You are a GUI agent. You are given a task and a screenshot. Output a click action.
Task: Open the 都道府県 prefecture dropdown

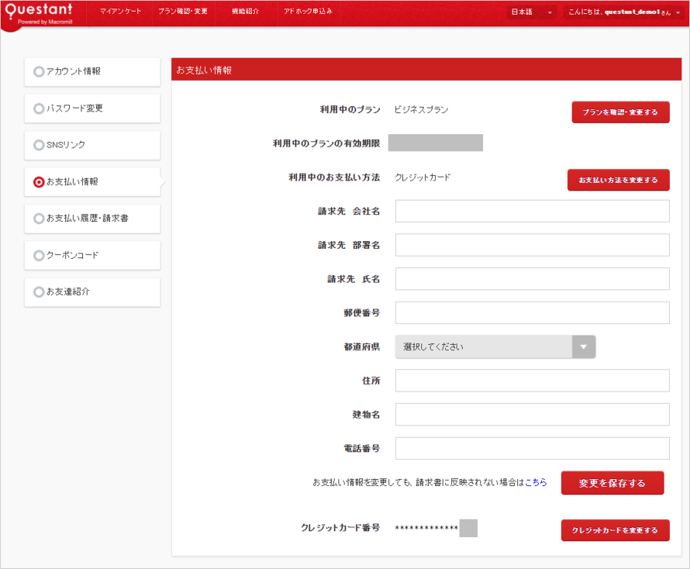click(495, 347)
